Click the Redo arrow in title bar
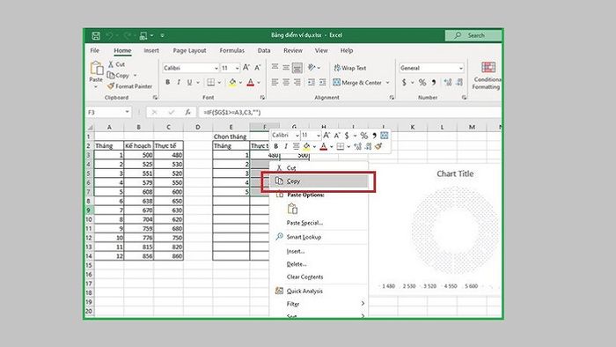Viewport: 616px width, 347px height. point(127,36)
